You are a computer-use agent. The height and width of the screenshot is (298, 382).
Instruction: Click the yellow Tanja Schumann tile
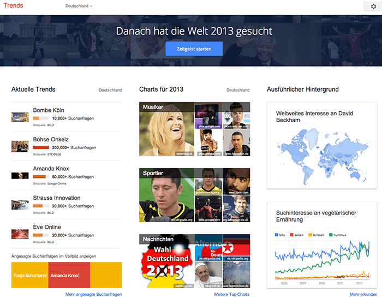click(x=29, y=275)
